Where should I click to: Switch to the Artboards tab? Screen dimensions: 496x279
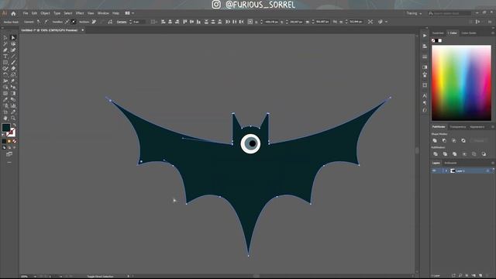450,163
